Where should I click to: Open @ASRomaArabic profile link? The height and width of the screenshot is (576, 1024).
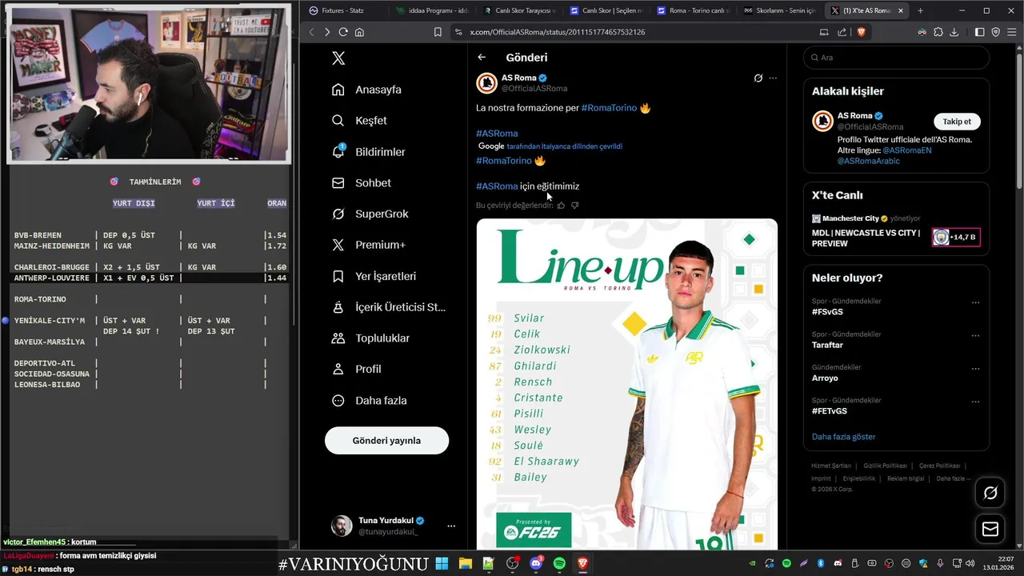click(x=868, y=161)
